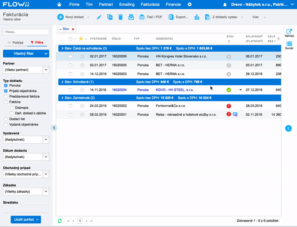
Task: Open the status dropdown arrow for 16020004
Action: (240, 90)
